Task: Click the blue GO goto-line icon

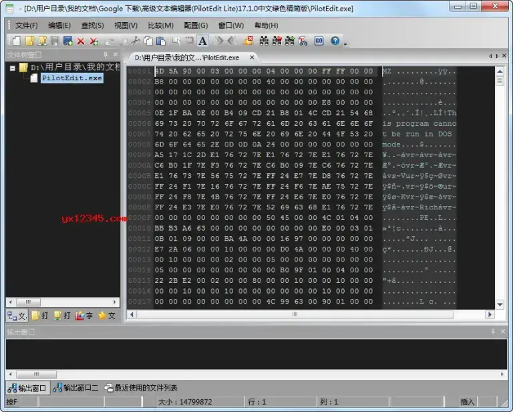Action: (319, 41)
